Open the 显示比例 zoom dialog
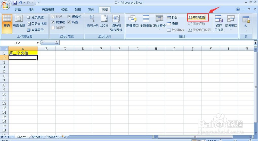The image size is (258, 141). coord(92,21)
